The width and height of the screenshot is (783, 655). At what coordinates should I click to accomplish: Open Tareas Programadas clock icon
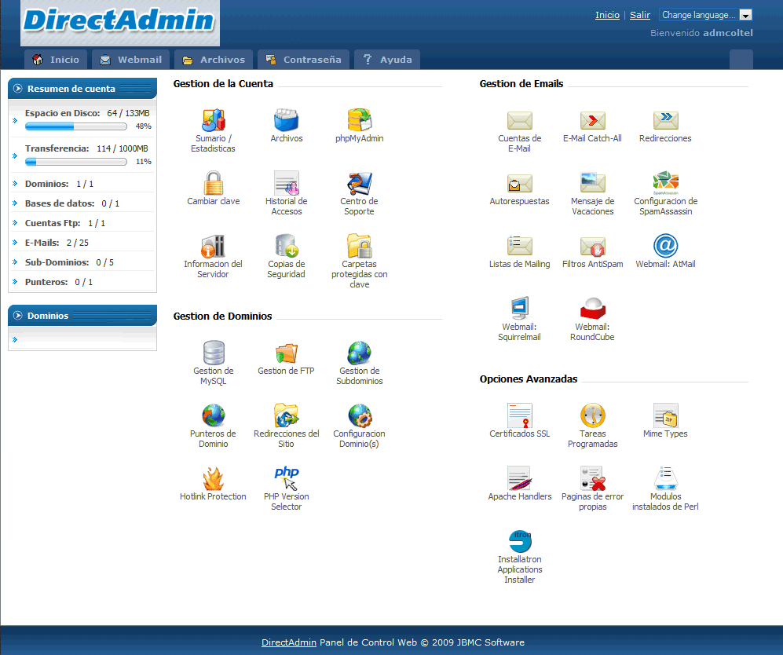click(x=593, y=415)
